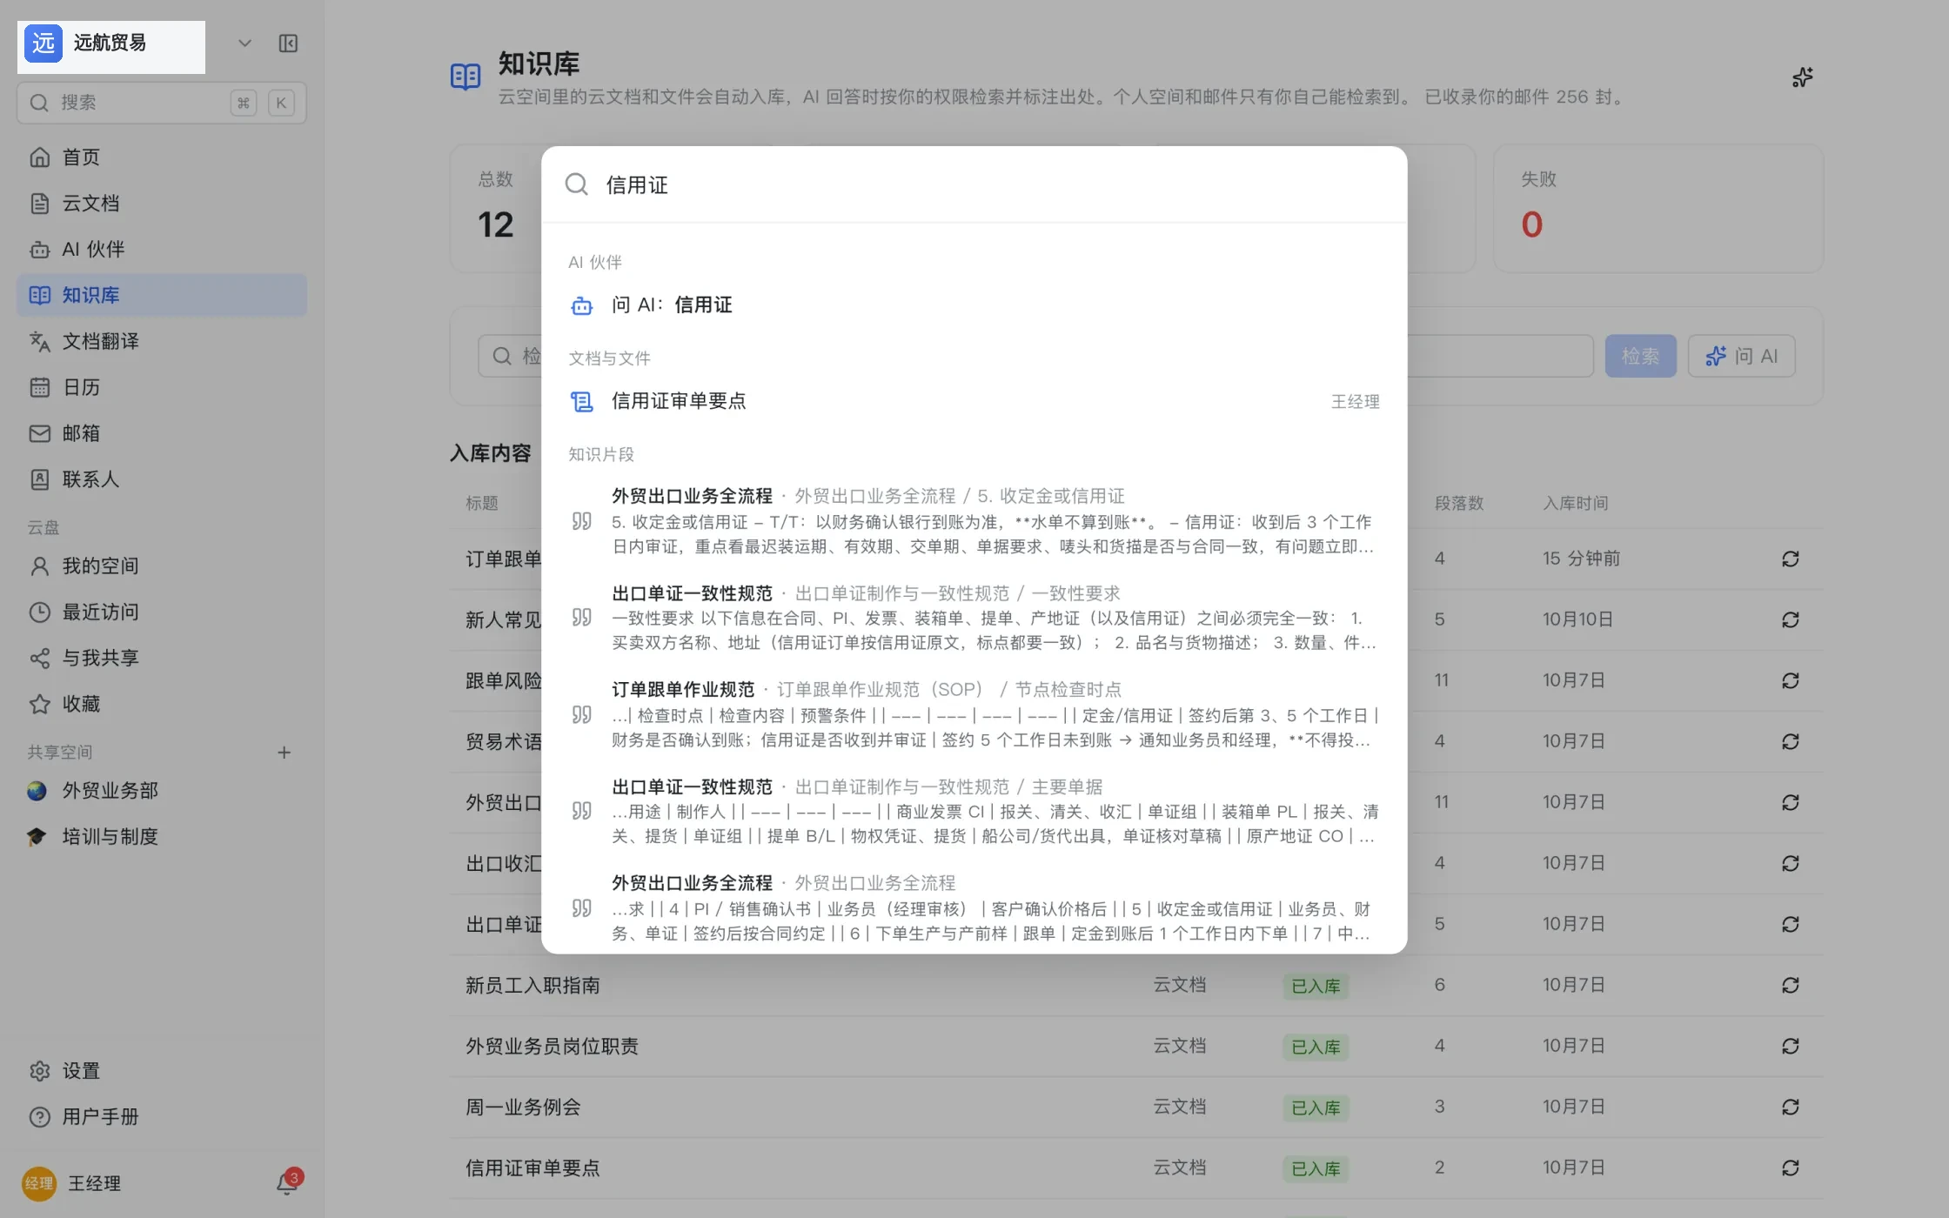Viewport: 1949px width, 1218px height.
Task: Open 出口单证一致性规范 主要单据 snippet
Action: 974,812
